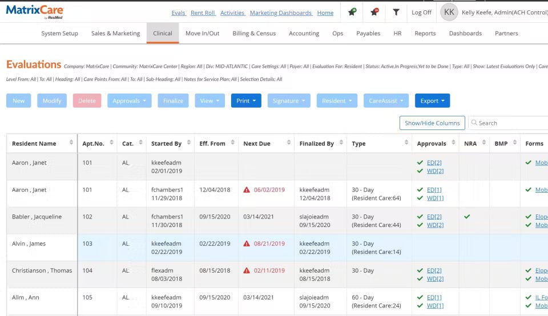Click into the Search field
Image resolution: width=548 pixels, height=316 pixels.
(511, 123)
